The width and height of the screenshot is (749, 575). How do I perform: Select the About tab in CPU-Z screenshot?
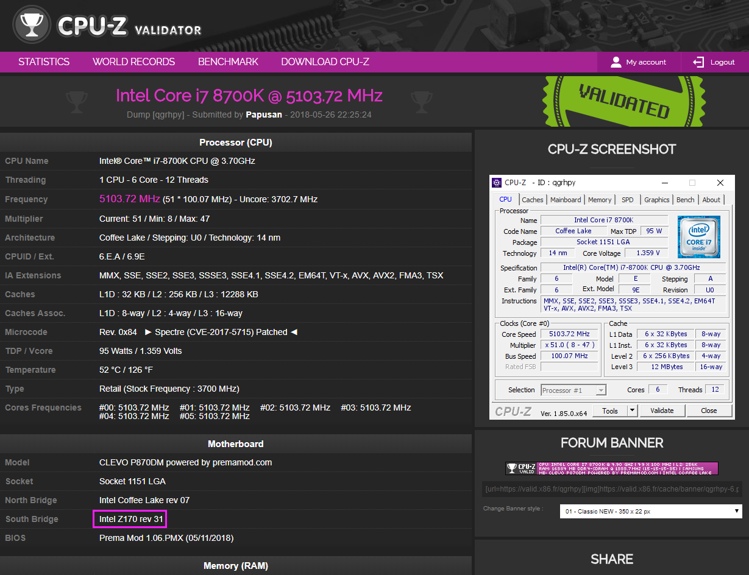[x=711, y=200]
